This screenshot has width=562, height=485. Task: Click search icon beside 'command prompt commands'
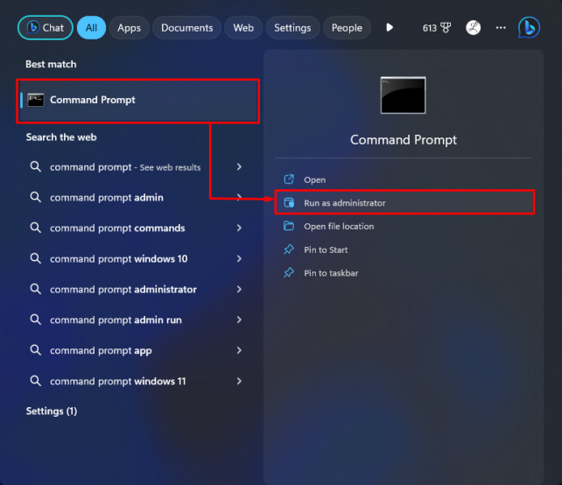pos(35,228)
